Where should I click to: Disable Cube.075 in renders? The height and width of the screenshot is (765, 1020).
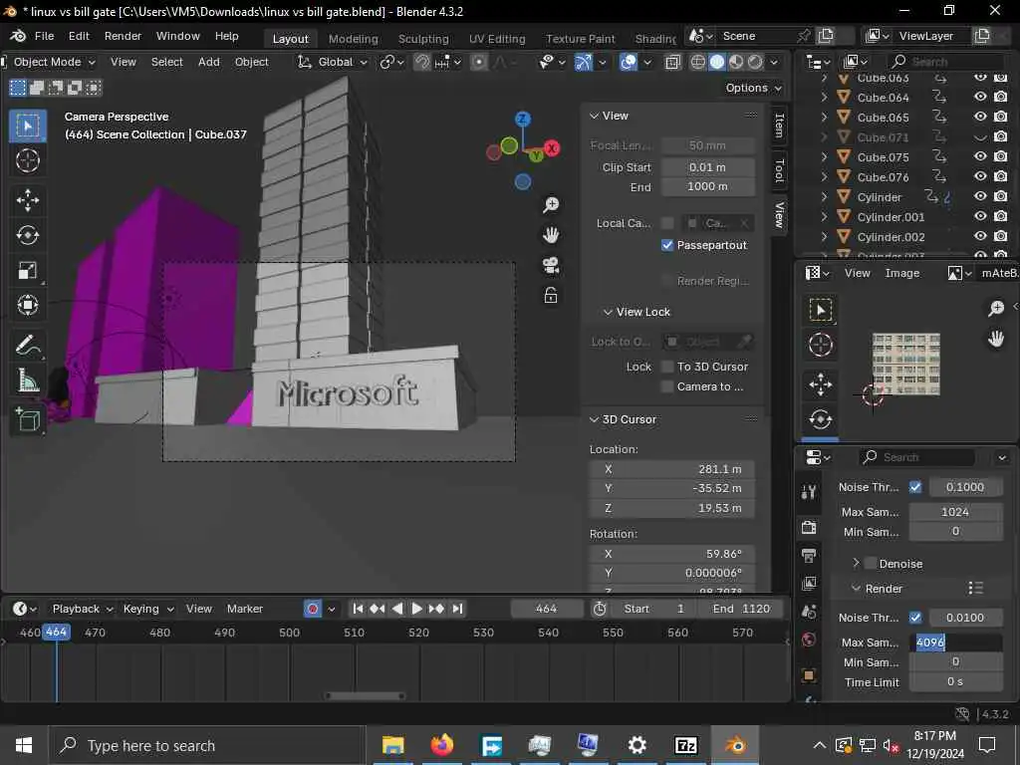1000,156
